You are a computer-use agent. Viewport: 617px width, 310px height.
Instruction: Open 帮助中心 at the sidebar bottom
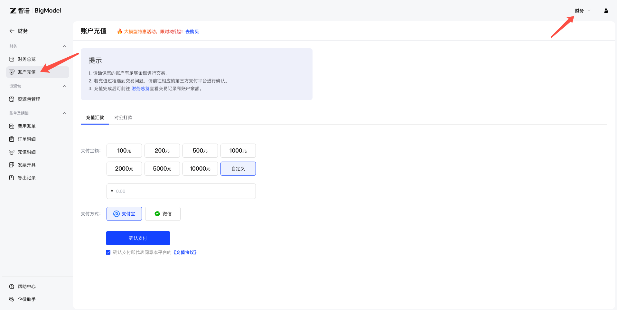point(38,287)
